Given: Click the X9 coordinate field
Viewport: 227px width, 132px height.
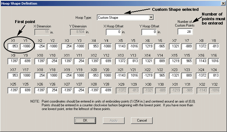Looking at the screenshot, I should (13, 61).
